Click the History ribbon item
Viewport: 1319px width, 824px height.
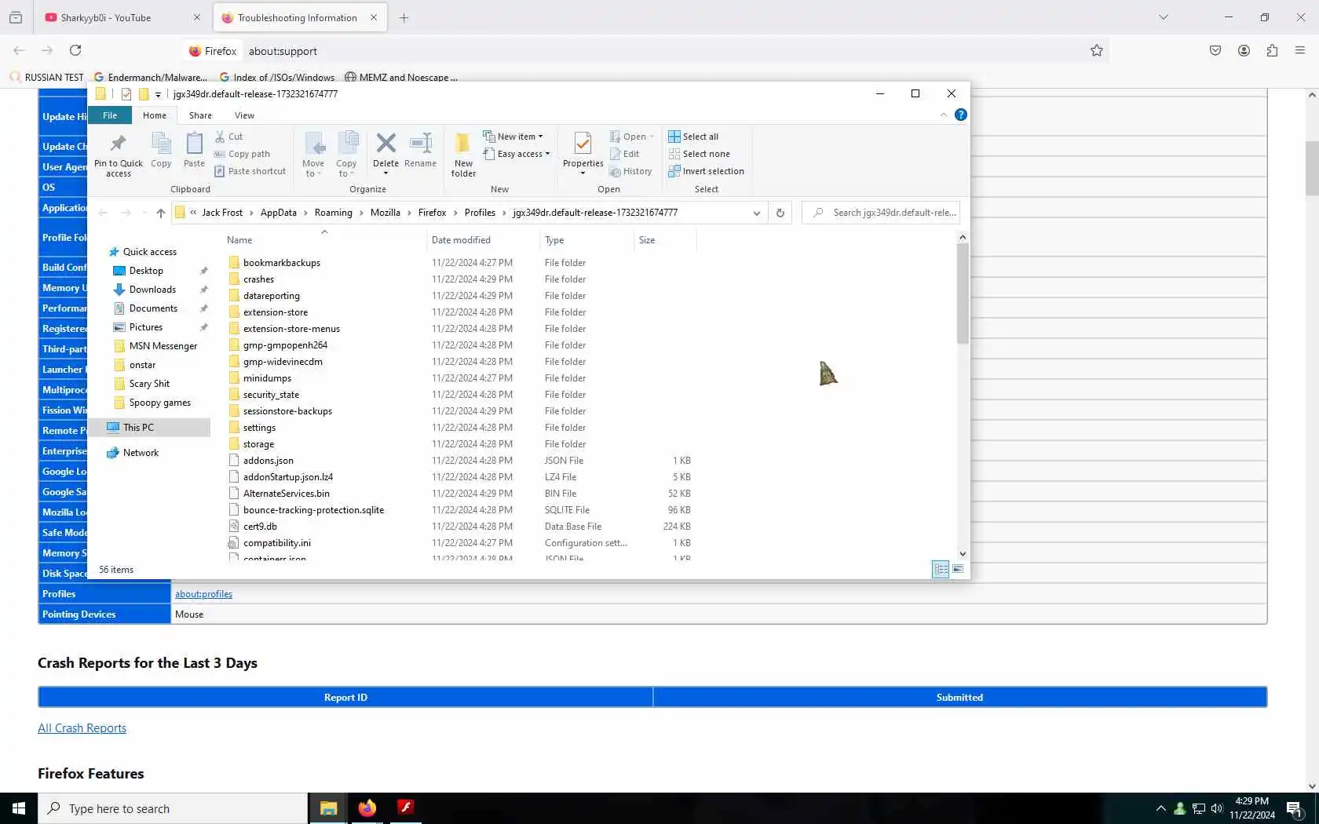coord(631,171)
